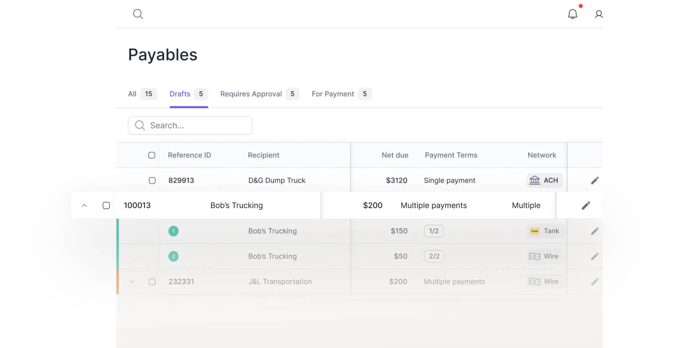Open the global search magnifier icon
The image size is (674, 348).
138,14
